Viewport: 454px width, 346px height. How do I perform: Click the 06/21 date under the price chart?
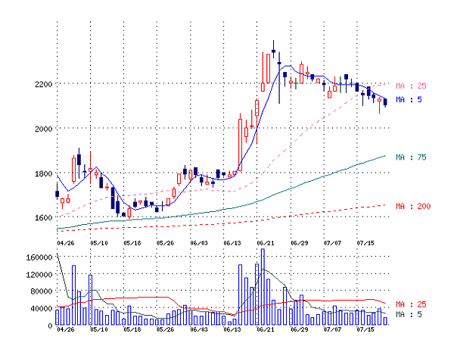(266, 243)
